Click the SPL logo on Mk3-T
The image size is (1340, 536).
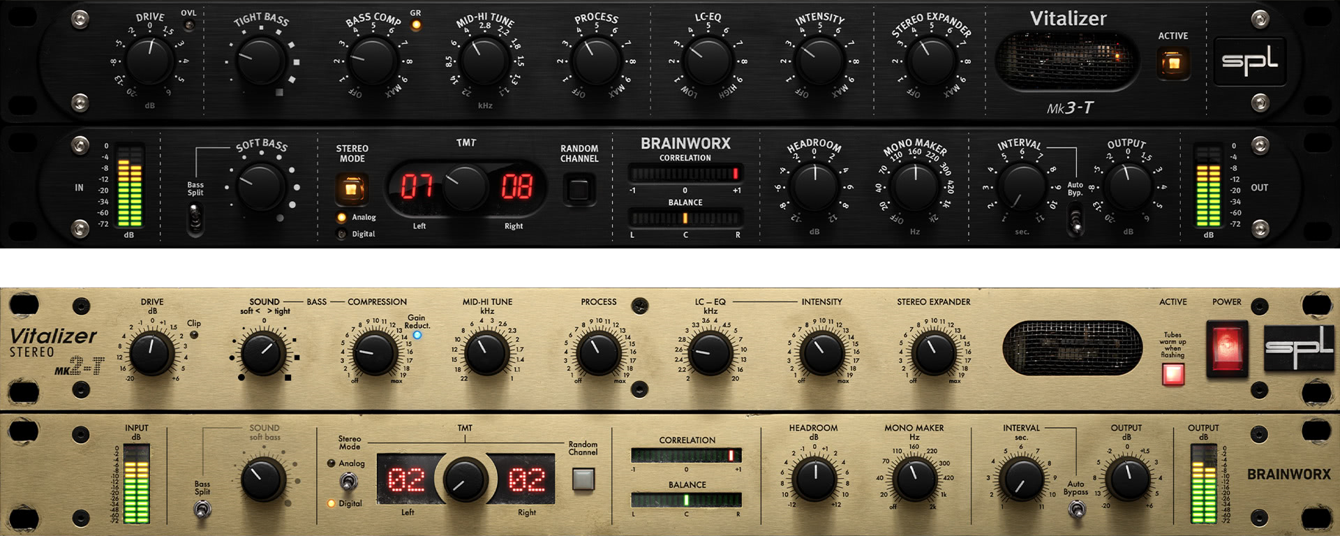pyautogui.click(x=1249, y=61)
